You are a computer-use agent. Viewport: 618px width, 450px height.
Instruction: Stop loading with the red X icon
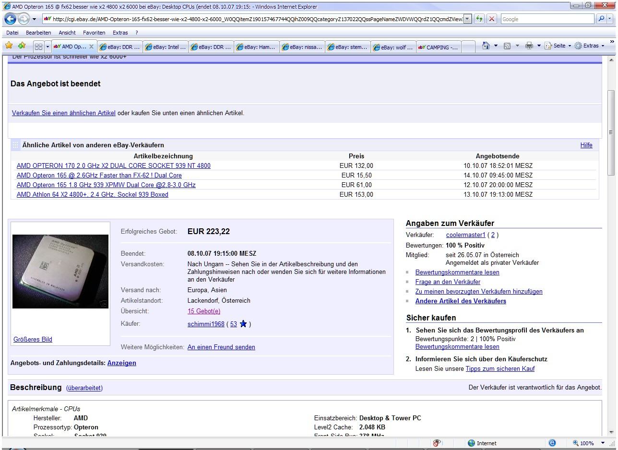(491, 19)
